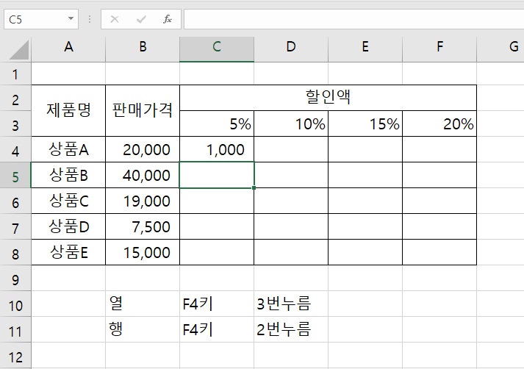
Task: Click inside the formula bar input
Action: 354,19
